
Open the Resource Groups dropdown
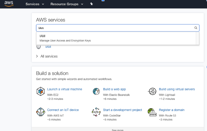click(x=67, y=4)
